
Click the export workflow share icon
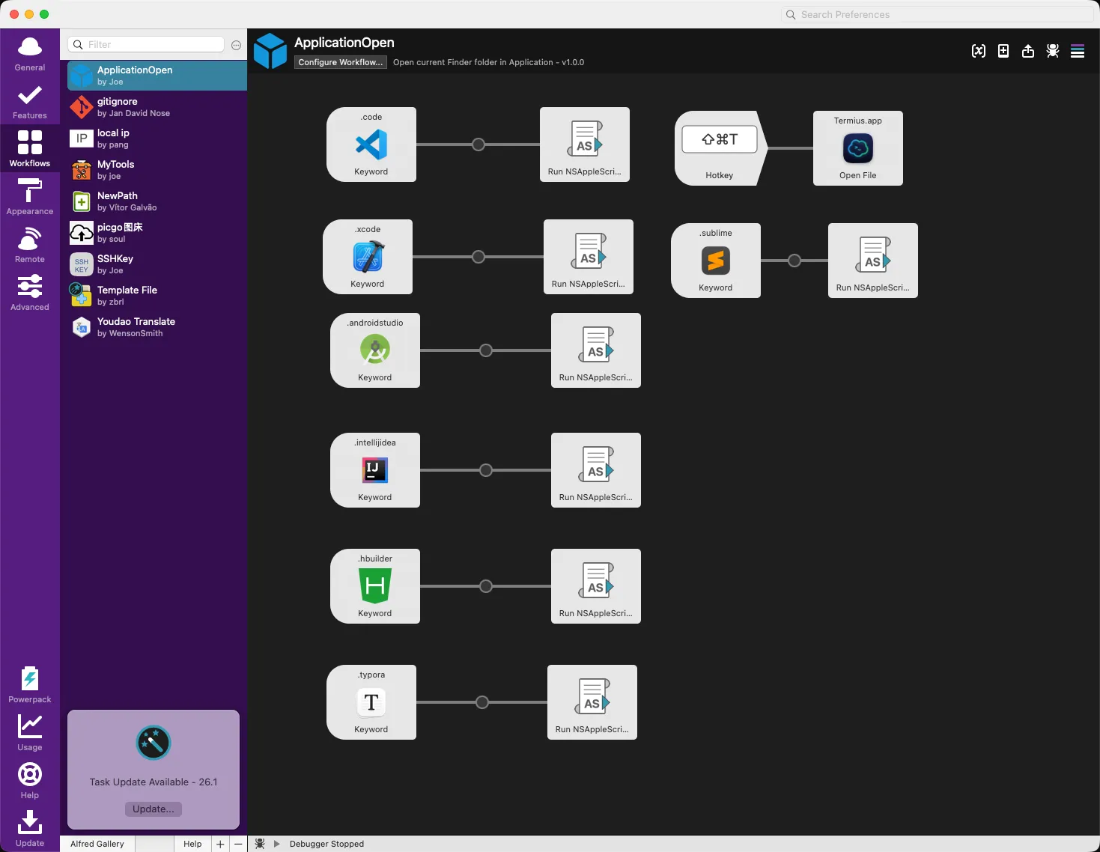[x=1028, y=51]
